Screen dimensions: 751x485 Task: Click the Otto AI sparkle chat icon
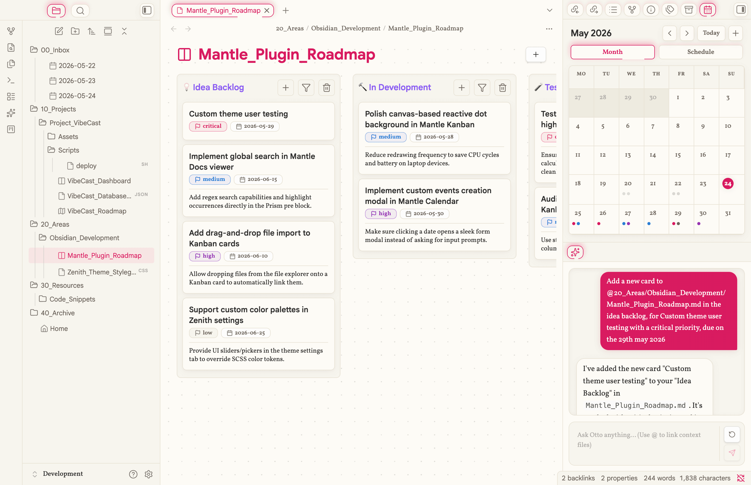pos(575,252)
